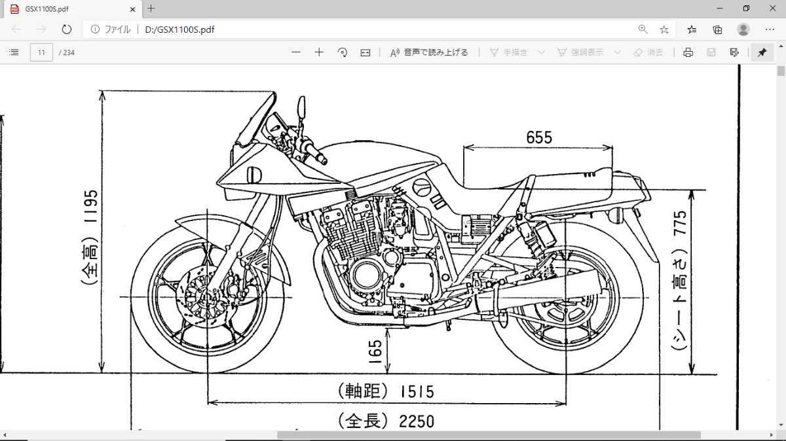Print the PDF document

[688, 52]
